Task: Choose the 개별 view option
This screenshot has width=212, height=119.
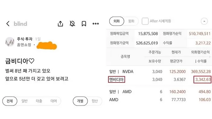Action: point(80,101)
